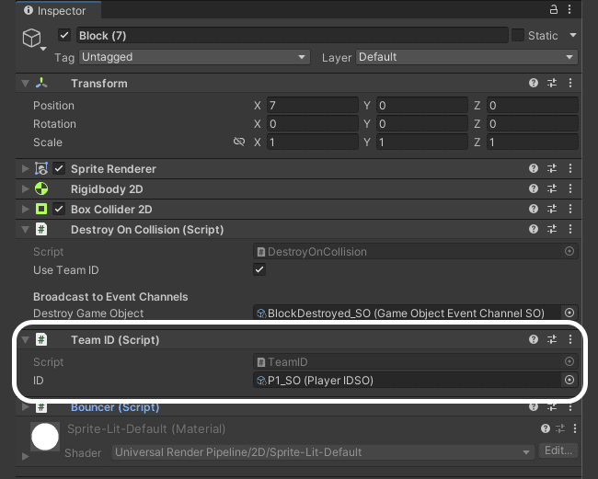Open Rigidbody 2D more options menu
Screen dimensions: 598x479
pyautogui.click(x=570, y=189)
